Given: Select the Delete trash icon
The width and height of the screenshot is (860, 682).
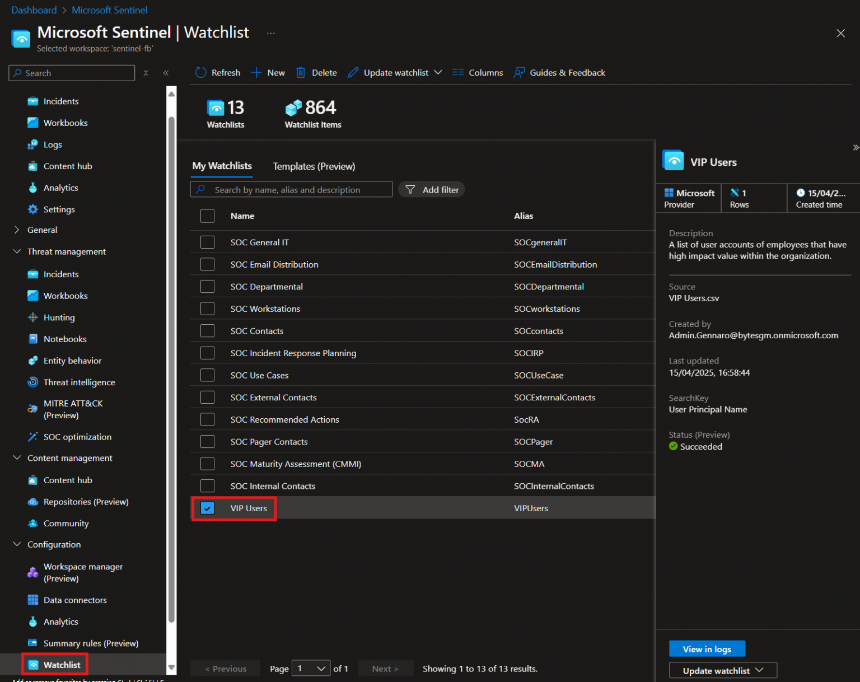Looking at the screenshot, I should coord(301,72).
